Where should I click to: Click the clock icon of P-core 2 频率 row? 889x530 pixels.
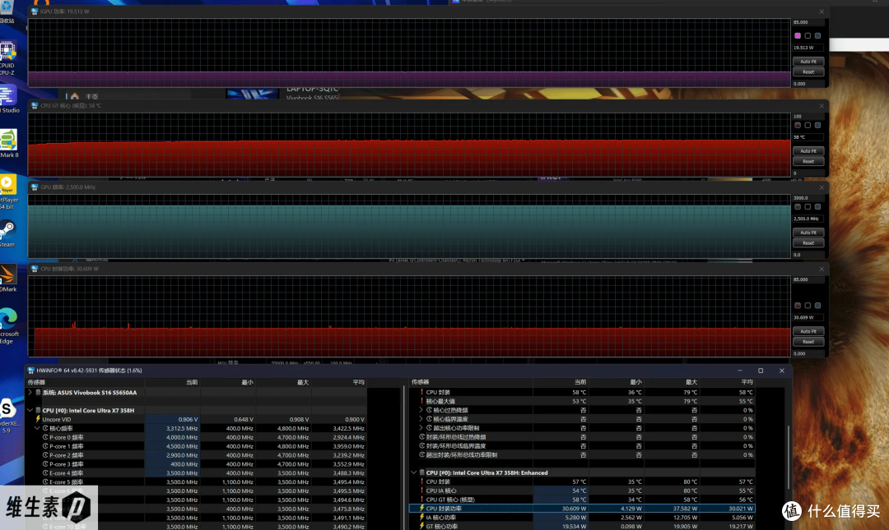45,455
